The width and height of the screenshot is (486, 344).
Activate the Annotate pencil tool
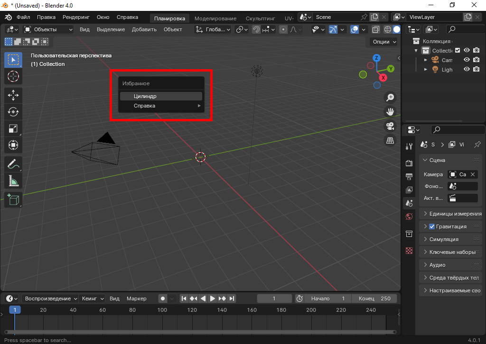pyautogui.click(x=13, y=164)
